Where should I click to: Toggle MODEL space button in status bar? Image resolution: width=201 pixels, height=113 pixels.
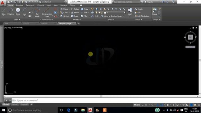[x=137, y=105]
